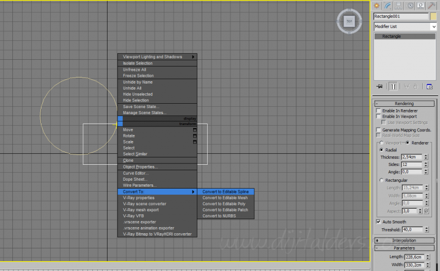Enable In Viewport checkbox
The height and width of the screenshot is (271, 440).
coord(378,116)
